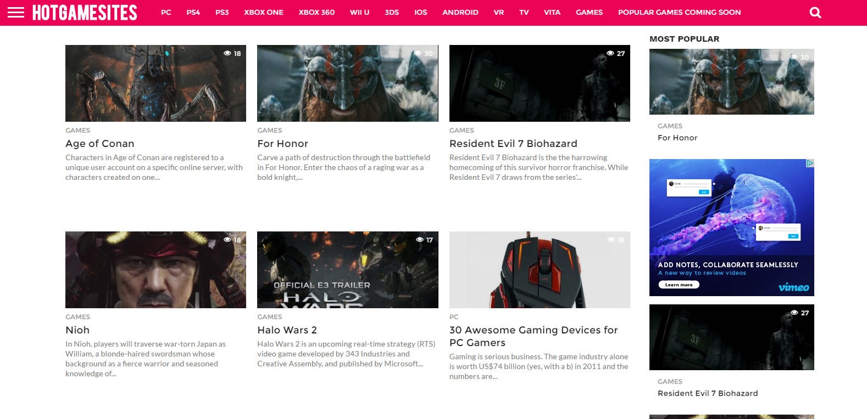Click the For Honor thumbnail in main grid

(348, 83)
